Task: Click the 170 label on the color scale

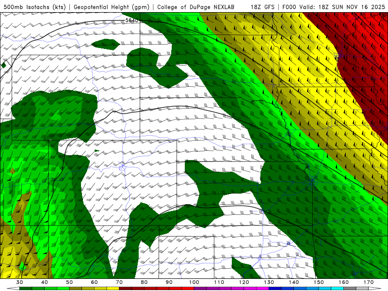Action: 369,282
